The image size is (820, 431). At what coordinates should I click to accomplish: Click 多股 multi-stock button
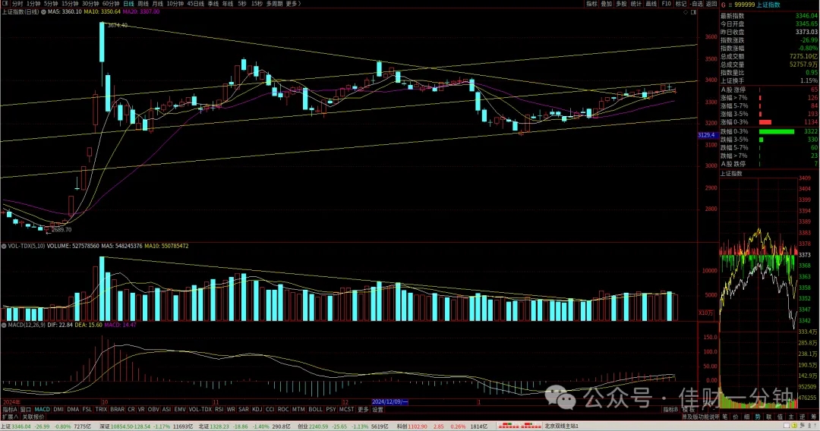tap(621, 4)
